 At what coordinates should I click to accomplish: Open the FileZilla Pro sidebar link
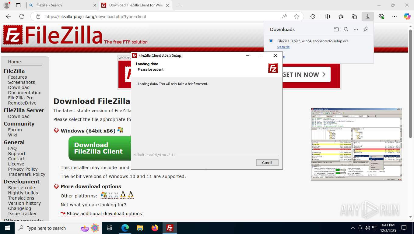pyautogui.click(x=21, y=98)
